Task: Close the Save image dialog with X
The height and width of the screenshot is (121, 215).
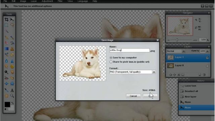Action: (x=158, y=40)
